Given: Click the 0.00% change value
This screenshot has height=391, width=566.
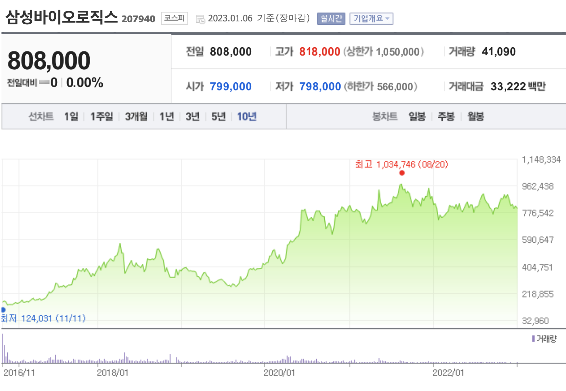Looking at the screenshot, I should point(85,82).
